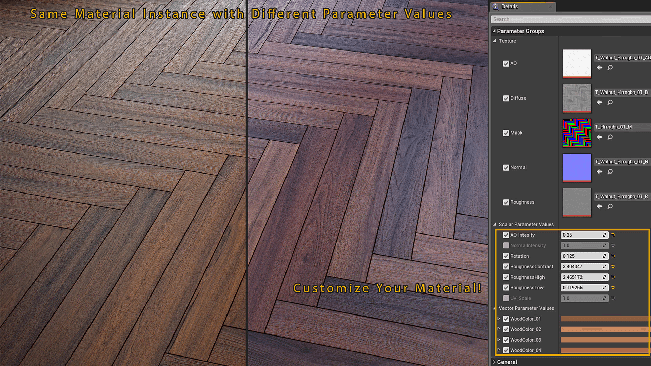The height and width of the screenshot is (366, 651).
Task: Click the Diffuse texture thumbnail
Action: (x=577, y=98)
